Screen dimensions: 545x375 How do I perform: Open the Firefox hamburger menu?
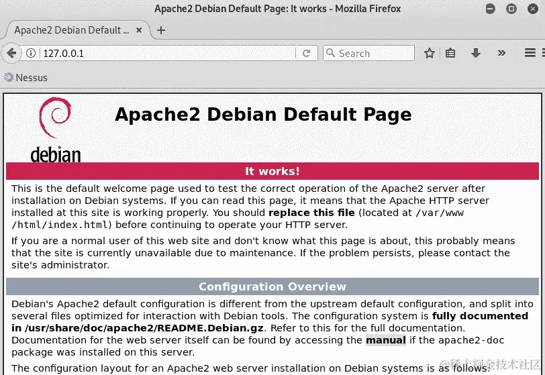[x=530, y=53]
